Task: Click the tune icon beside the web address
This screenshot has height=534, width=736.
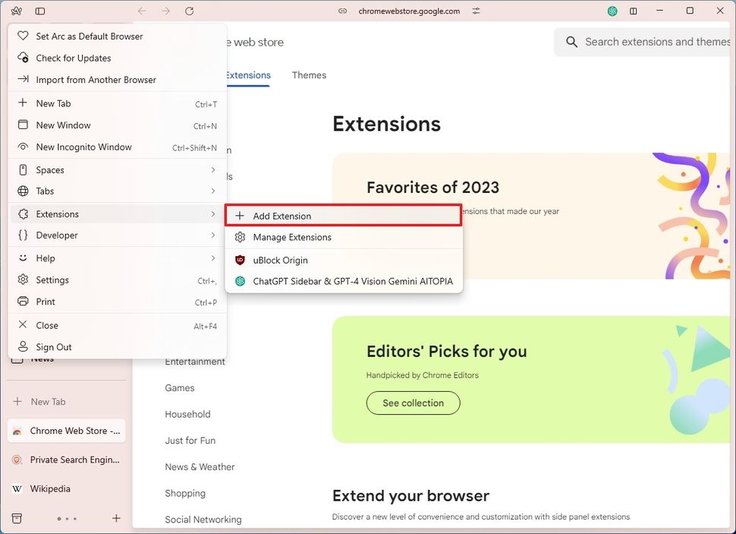Action: pyautogui.click(x=476, y=11)
